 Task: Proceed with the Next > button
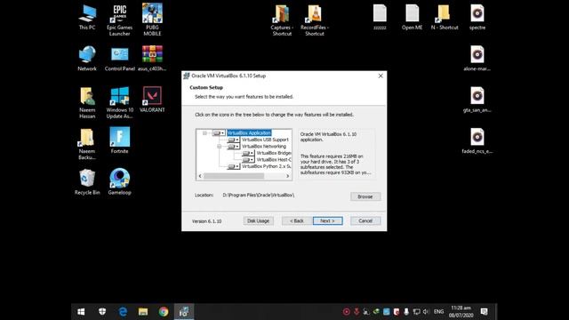point(327,221)
